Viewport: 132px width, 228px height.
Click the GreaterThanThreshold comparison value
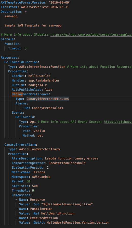tap(67, 163)
